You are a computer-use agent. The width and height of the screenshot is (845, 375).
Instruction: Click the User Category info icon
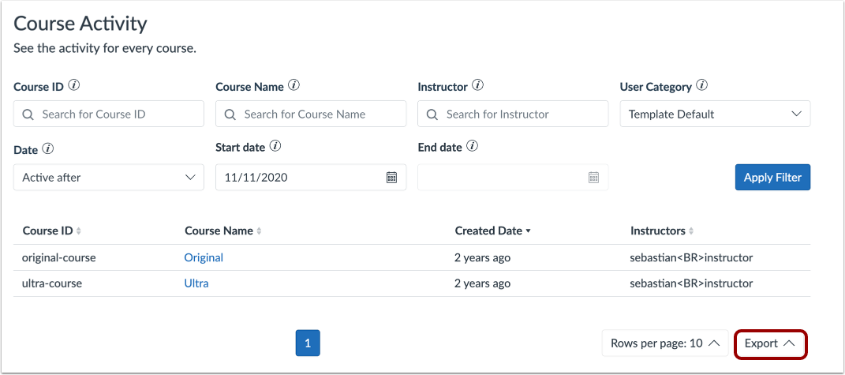coord(701,85)
